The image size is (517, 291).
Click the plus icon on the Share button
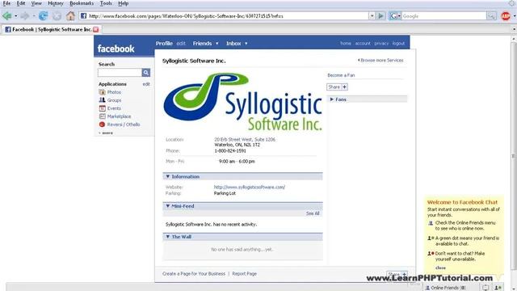click(x=344, y=86)
